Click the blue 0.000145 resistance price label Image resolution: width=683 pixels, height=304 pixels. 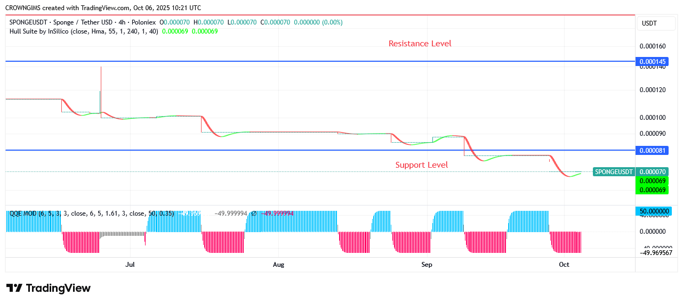[x=653, y=62]
